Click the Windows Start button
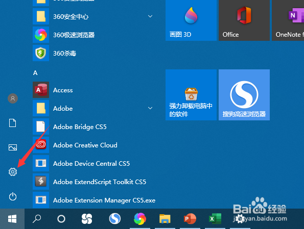Image resolution: width=304 pixels, height=229 pixels. [12, 219]
